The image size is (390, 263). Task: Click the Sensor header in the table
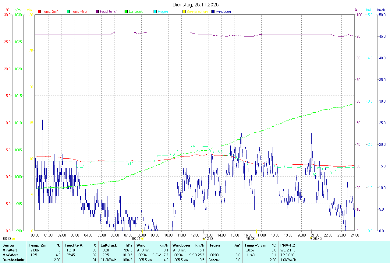8,245
